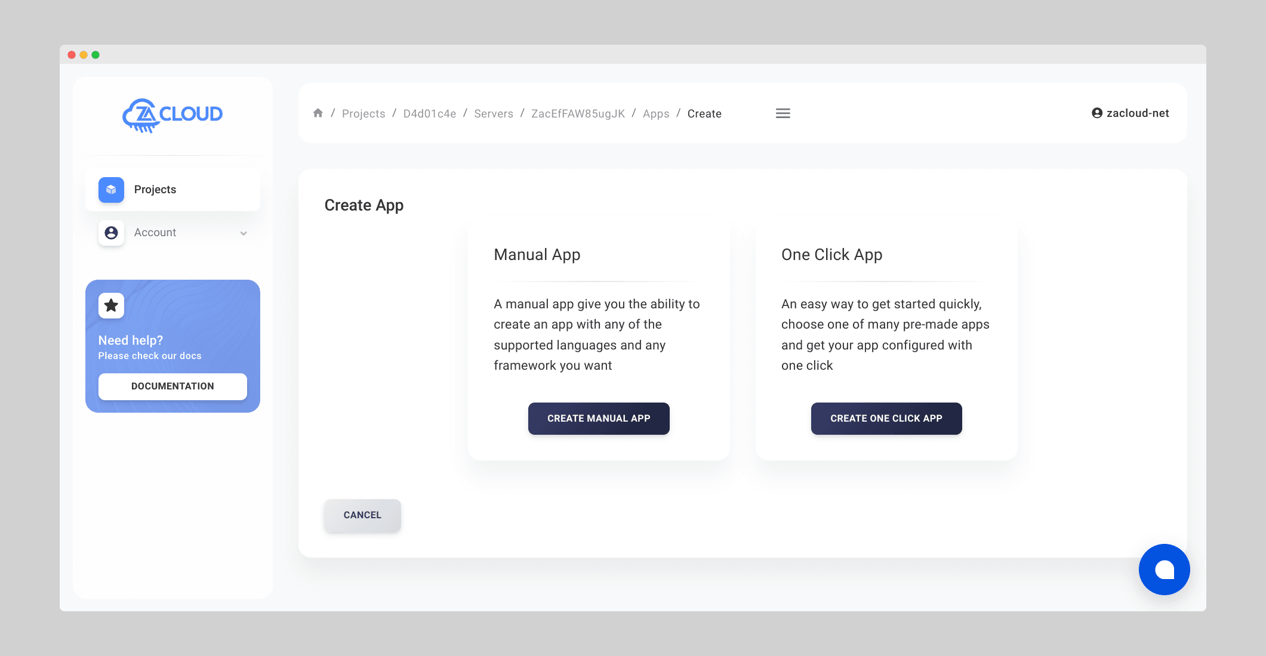1266x656 pixels.
Task: Click the Account profile icon
Action: point(110,233)
